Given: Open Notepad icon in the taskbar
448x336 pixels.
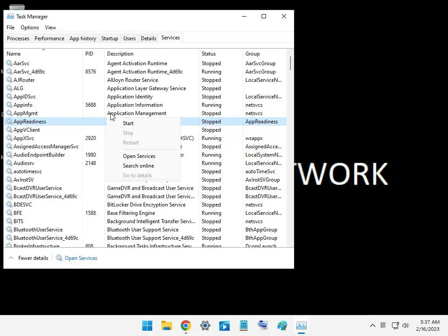Looking at the screenshot, I should [x=244, y=325].
